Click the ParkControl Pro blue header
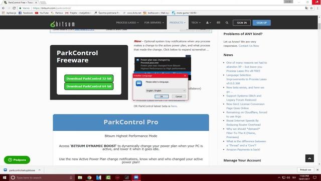This screenshot has width=321, height=181. [x=131, y=122]
